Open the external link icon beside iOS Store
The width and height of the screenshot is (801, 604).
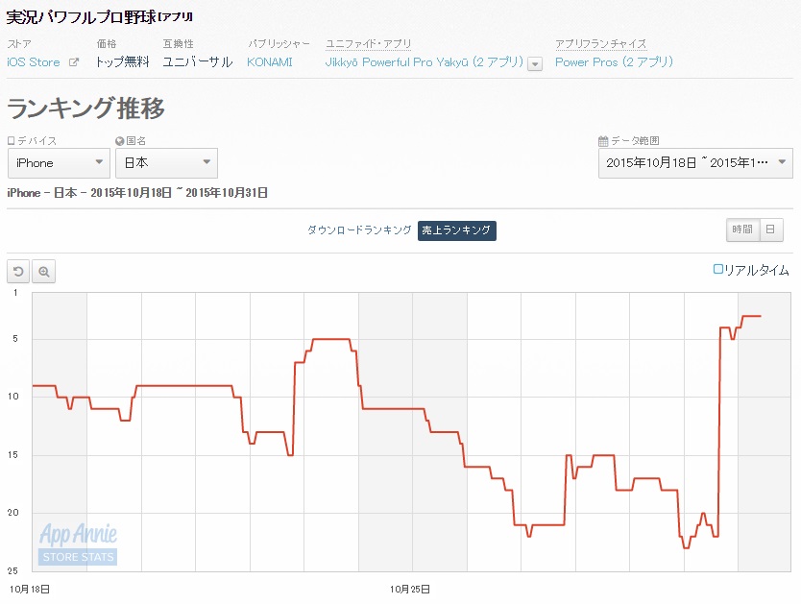74,62
